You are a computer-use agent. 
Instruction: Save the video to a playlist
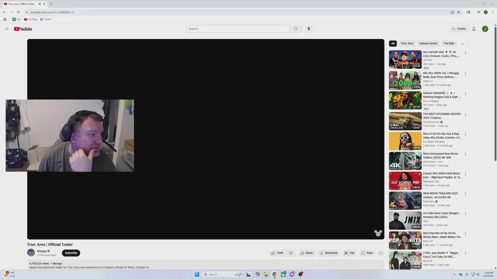coord(367,253)
